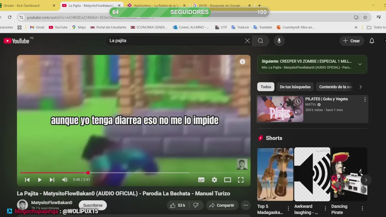Open the MatysitoFlowBakan0 channel name link
Image resolution: width=386 pixels, height=217 pixels.
tap(52, 203)
